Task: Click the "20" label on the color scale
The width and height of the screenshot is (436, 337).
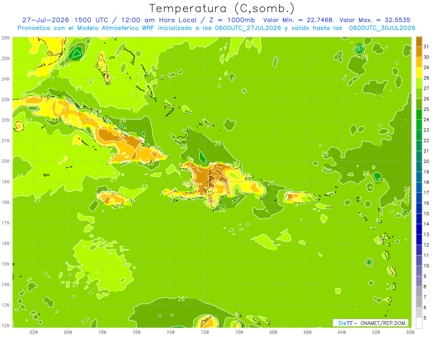Action: [426, 161]
